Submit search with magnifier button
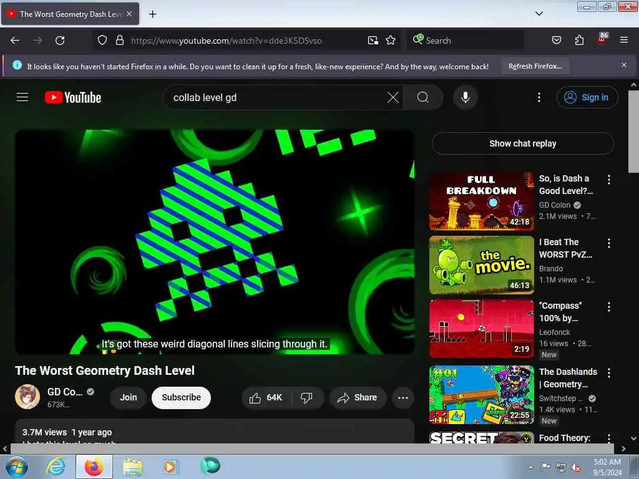Image resolution: width=639 pixels, height=479 pixels. point(423,97)
